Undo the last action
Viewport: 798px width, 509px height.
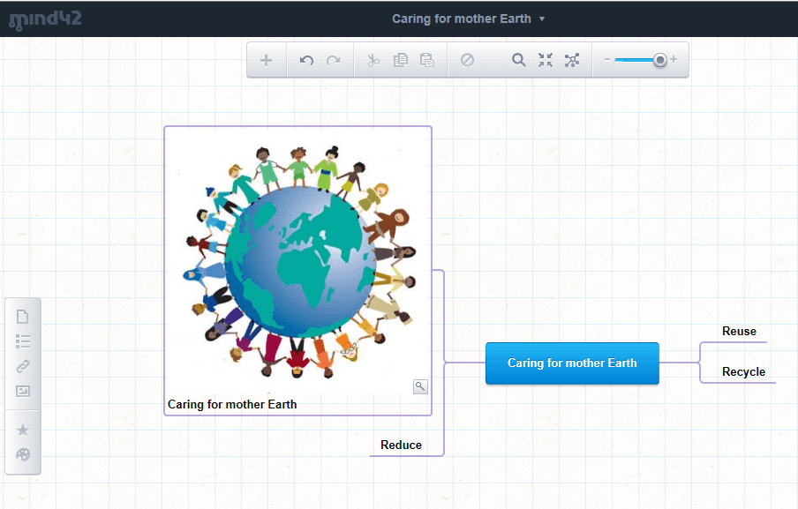click(x=306, y=60)
